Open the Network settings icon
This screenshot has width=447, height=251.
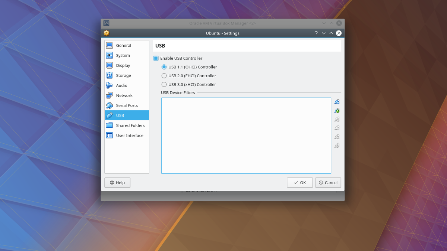pyautogui.click(x=110, y=95)
